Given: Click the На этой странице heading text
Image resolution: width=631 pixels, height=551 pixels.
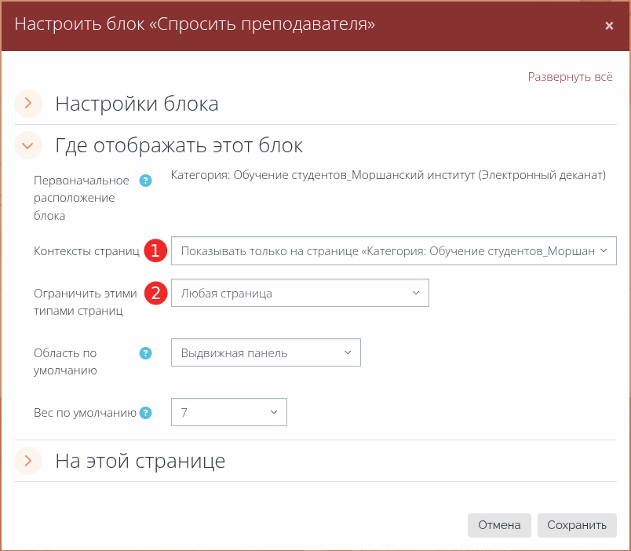Looking at the screenshot, I should click(x=140, y=461).
